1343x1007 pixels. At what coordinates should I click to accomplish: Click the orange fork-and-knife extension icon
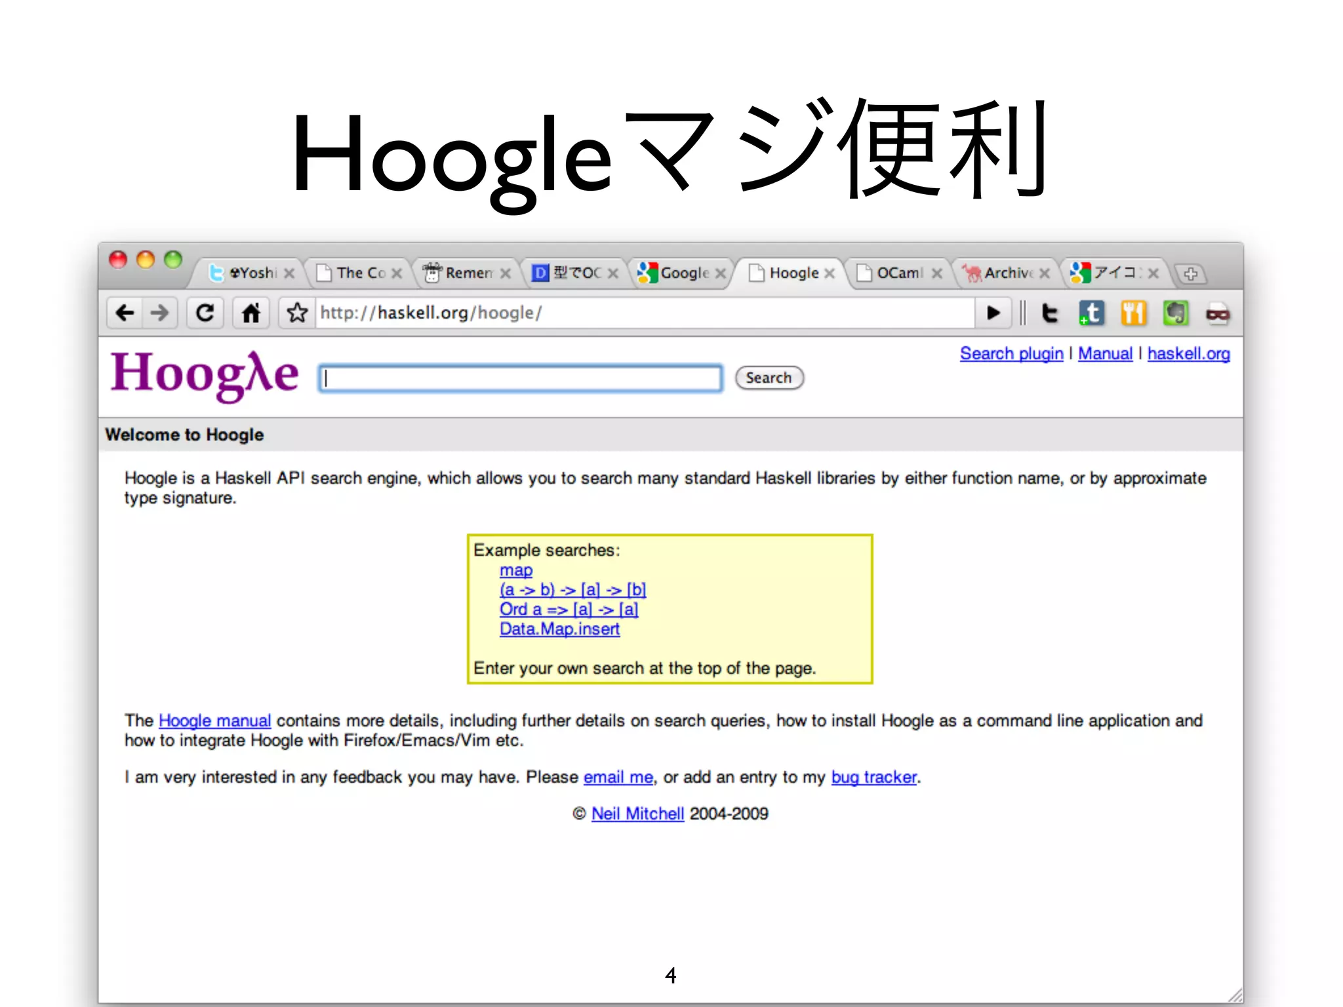point(1134,313)
